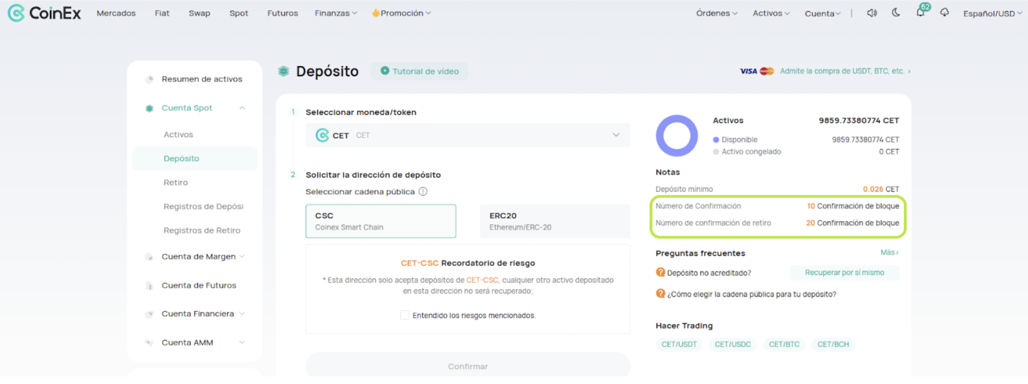1028x384 pixels.
Task: Trade the CET/USDC pair
Action: point(733,344)
